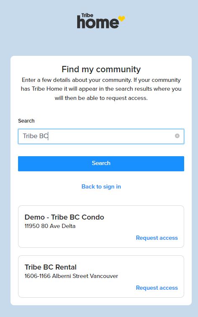198x317 pixels.
Task: Click the small "Tribe" word above home
Action: tap(87, 16)
